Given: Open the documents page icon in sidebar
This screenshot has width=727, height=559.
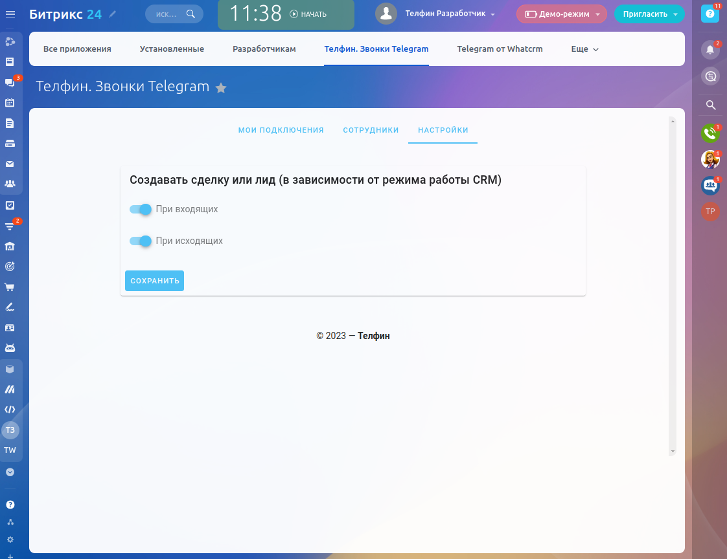Looking at the screenshot, I should 10,123.
